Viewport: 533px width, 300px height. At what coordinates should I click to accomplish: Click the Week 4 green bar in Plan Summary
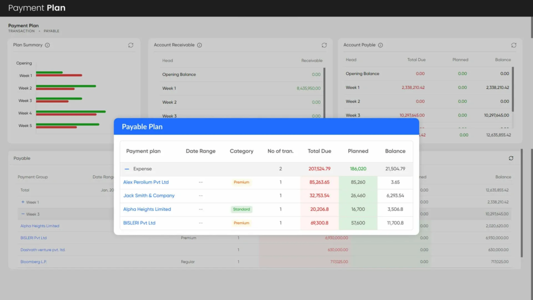(71, 111)
